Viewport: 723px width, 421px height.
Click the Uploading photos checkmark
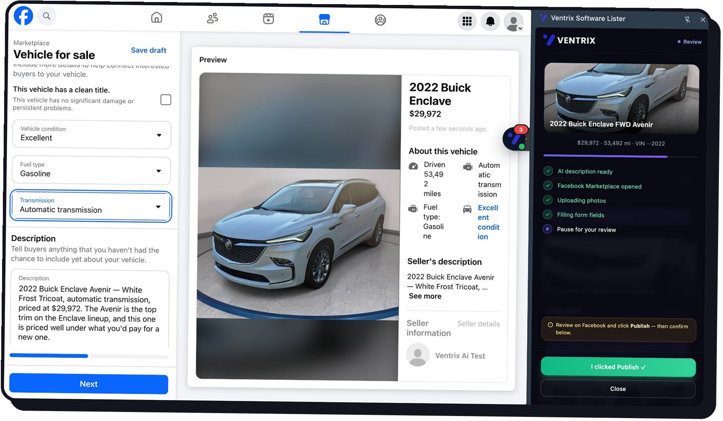548,200
